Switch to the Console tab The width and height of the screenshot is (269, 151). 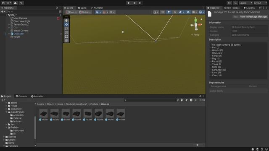point(21,96)
